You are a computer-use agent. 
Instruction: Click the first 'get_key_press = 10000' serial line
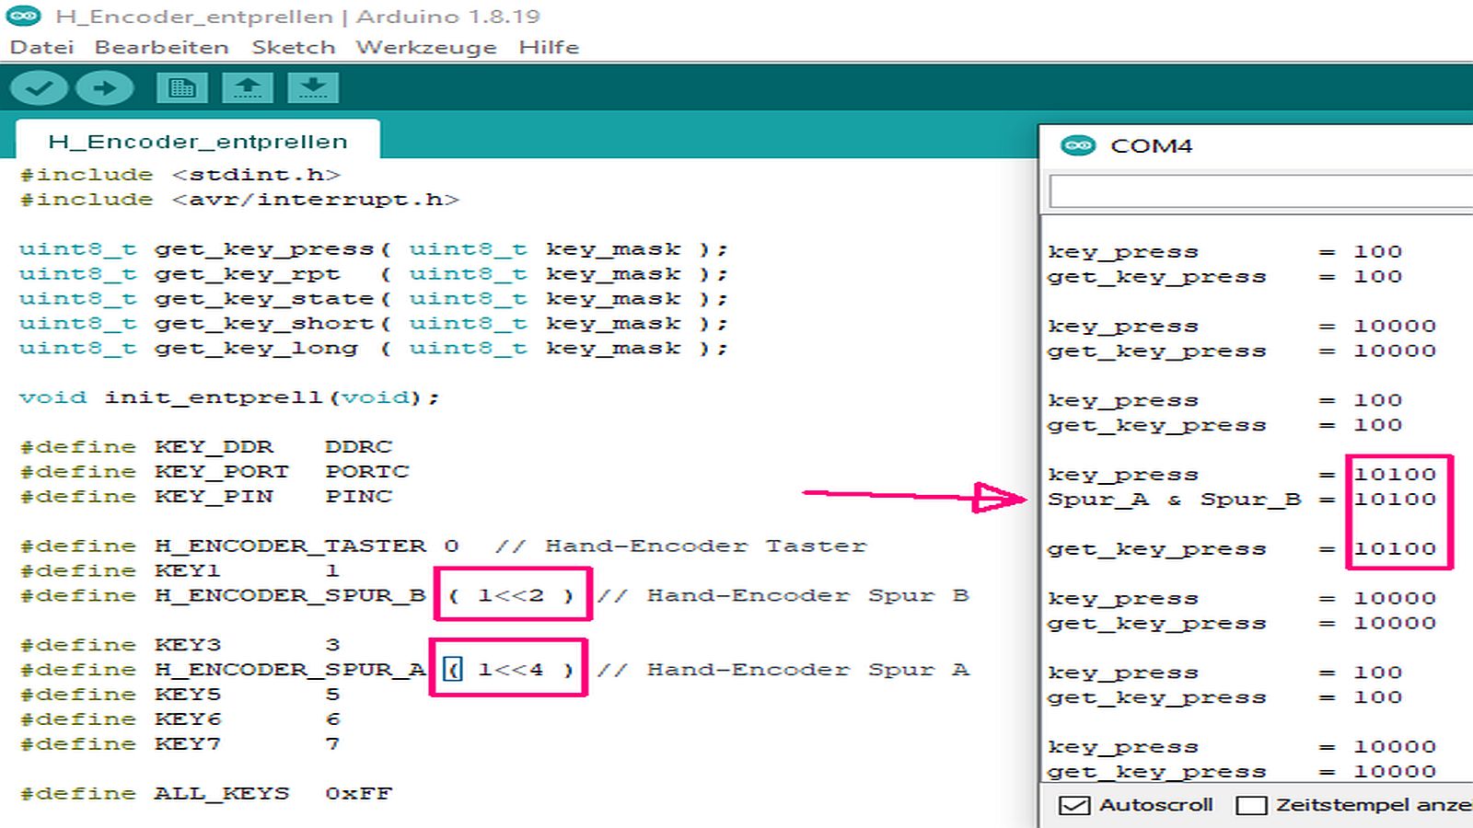(1242, 351)
